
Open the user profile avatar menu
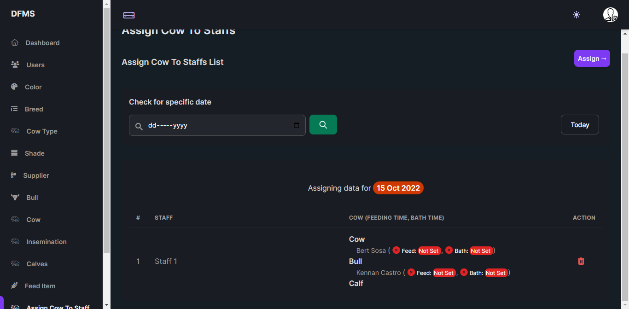611,15
